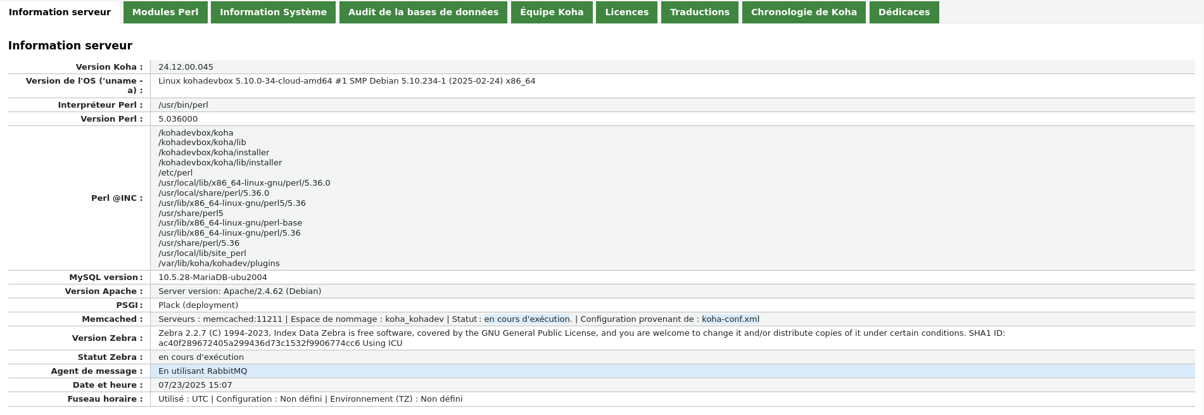Show the Dédicaces tab
The image size is (1204, 415).
click(x=904, y=12)
